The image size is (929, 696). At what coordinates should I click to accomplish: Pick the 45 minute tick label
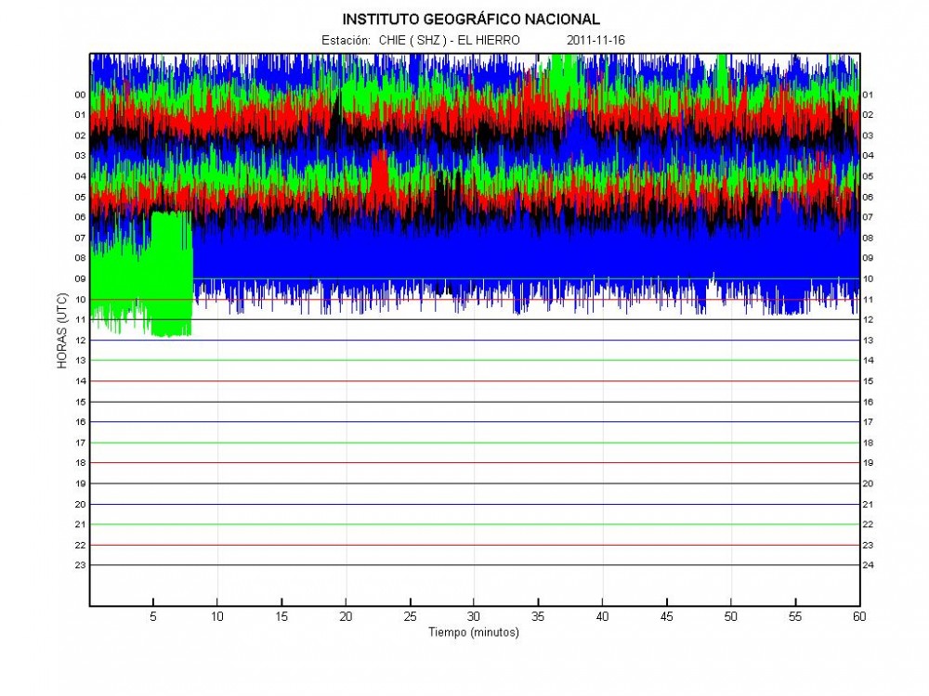666,616
